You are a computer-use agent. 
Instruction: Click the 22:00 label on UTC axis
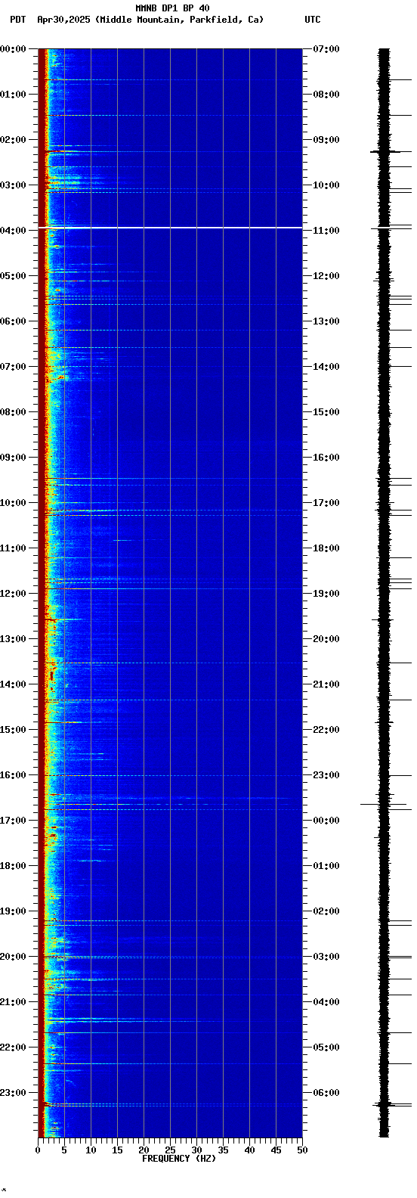tap(326, 730)
